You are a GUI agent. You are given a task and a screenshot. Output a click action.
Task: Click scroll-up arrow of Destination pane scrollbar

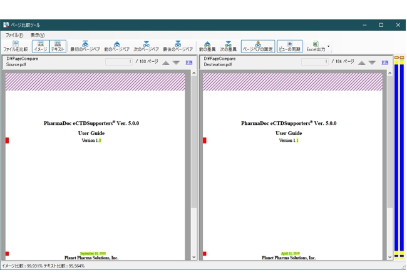pos(390,73)
